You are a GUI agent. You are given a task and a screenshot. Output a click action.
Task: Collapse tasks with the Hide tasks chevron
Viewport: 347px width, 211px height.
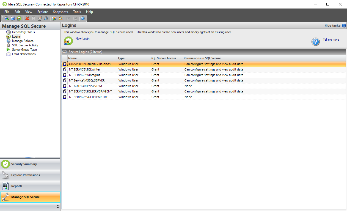coord(344,26)
